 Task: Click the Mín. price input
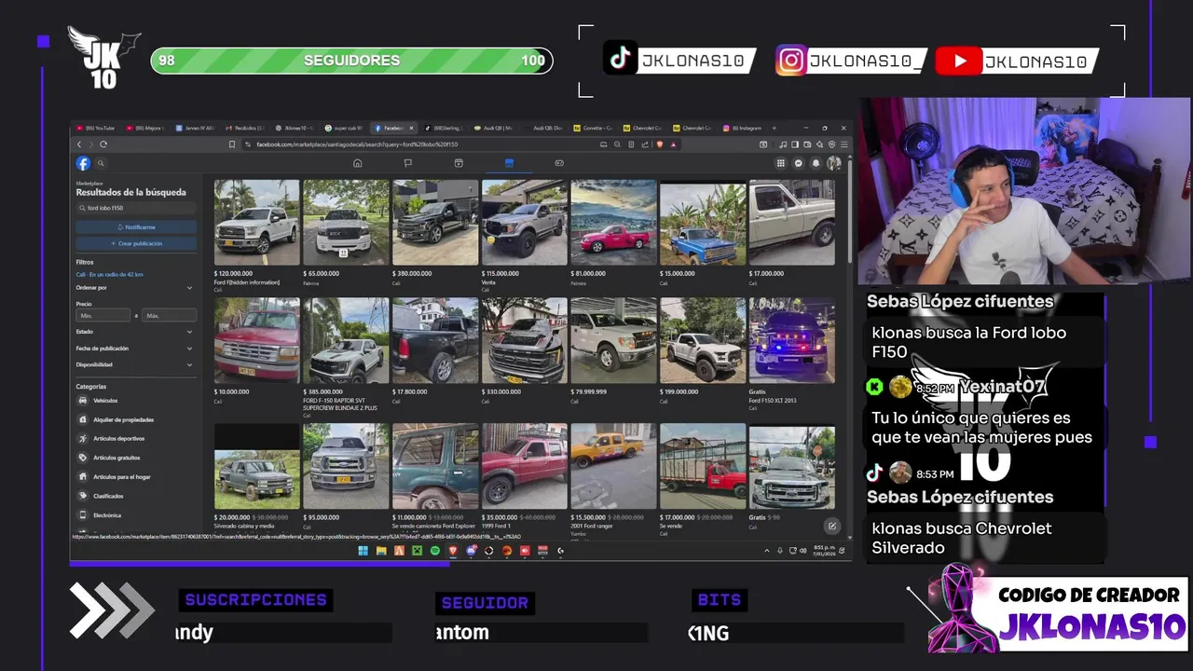point(103,316)
